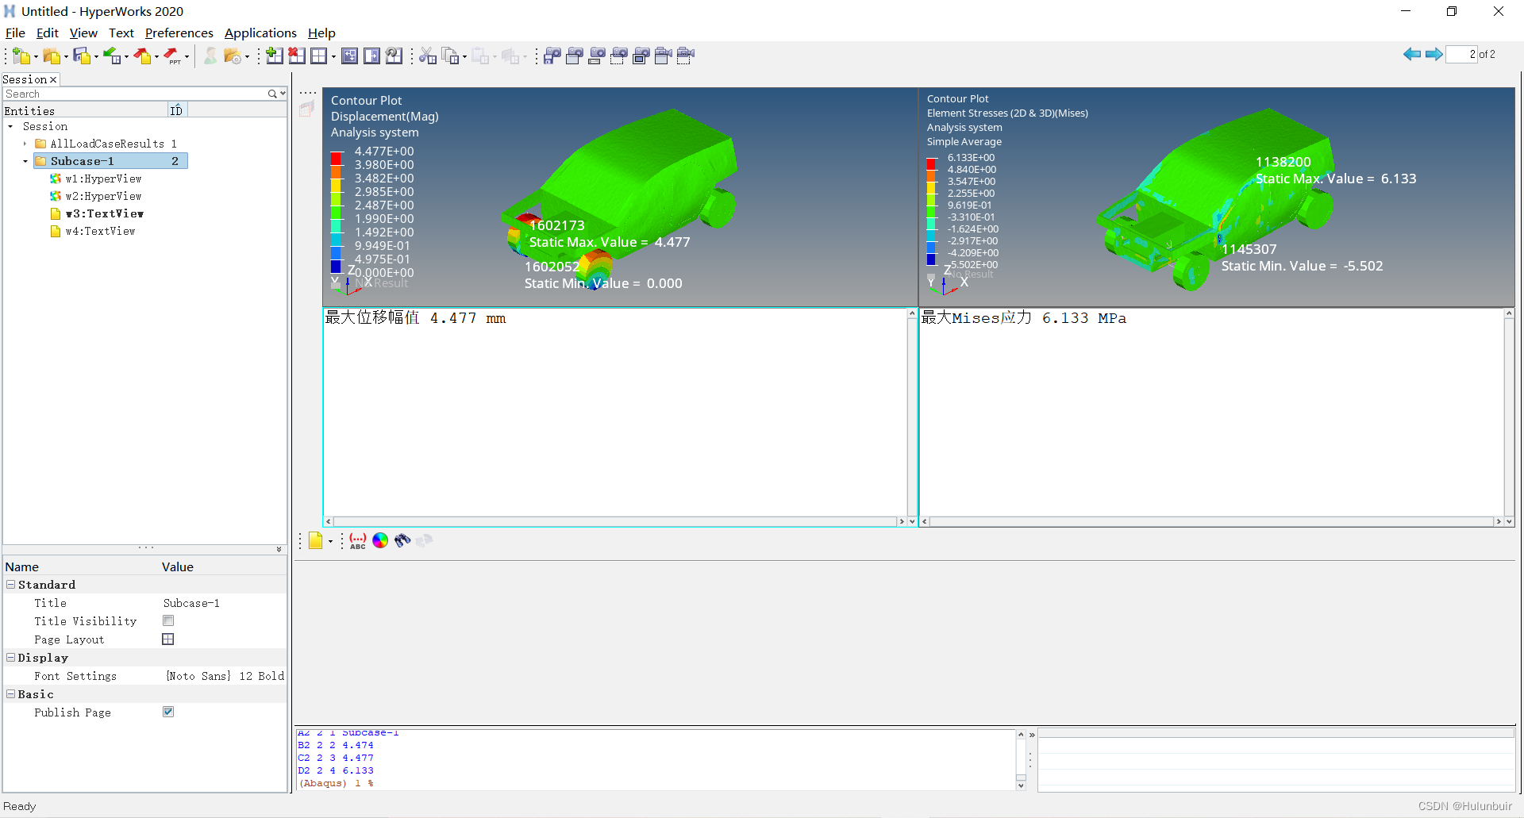Click the Page Layout value icon in properties
The image size is (1524, 818).
point(168,639)
